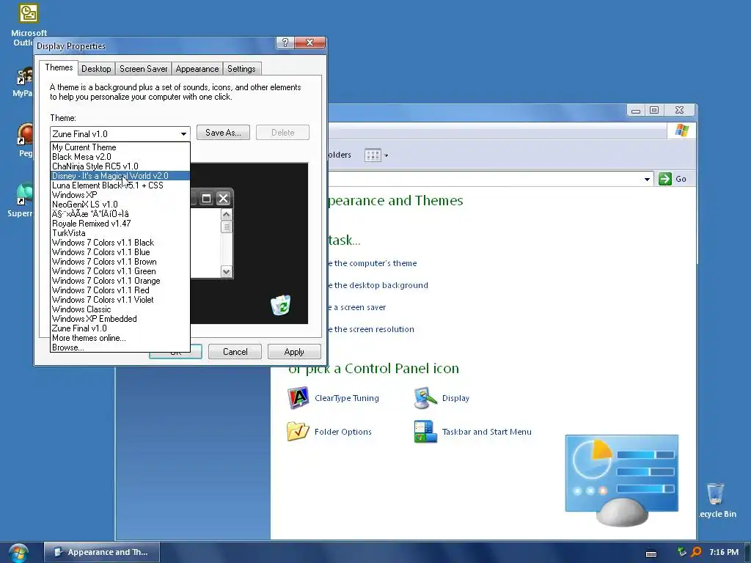Open the ClearType Tuning control panel icon
The width and height of the screenshot is (751, 563).
coord(298,398)
